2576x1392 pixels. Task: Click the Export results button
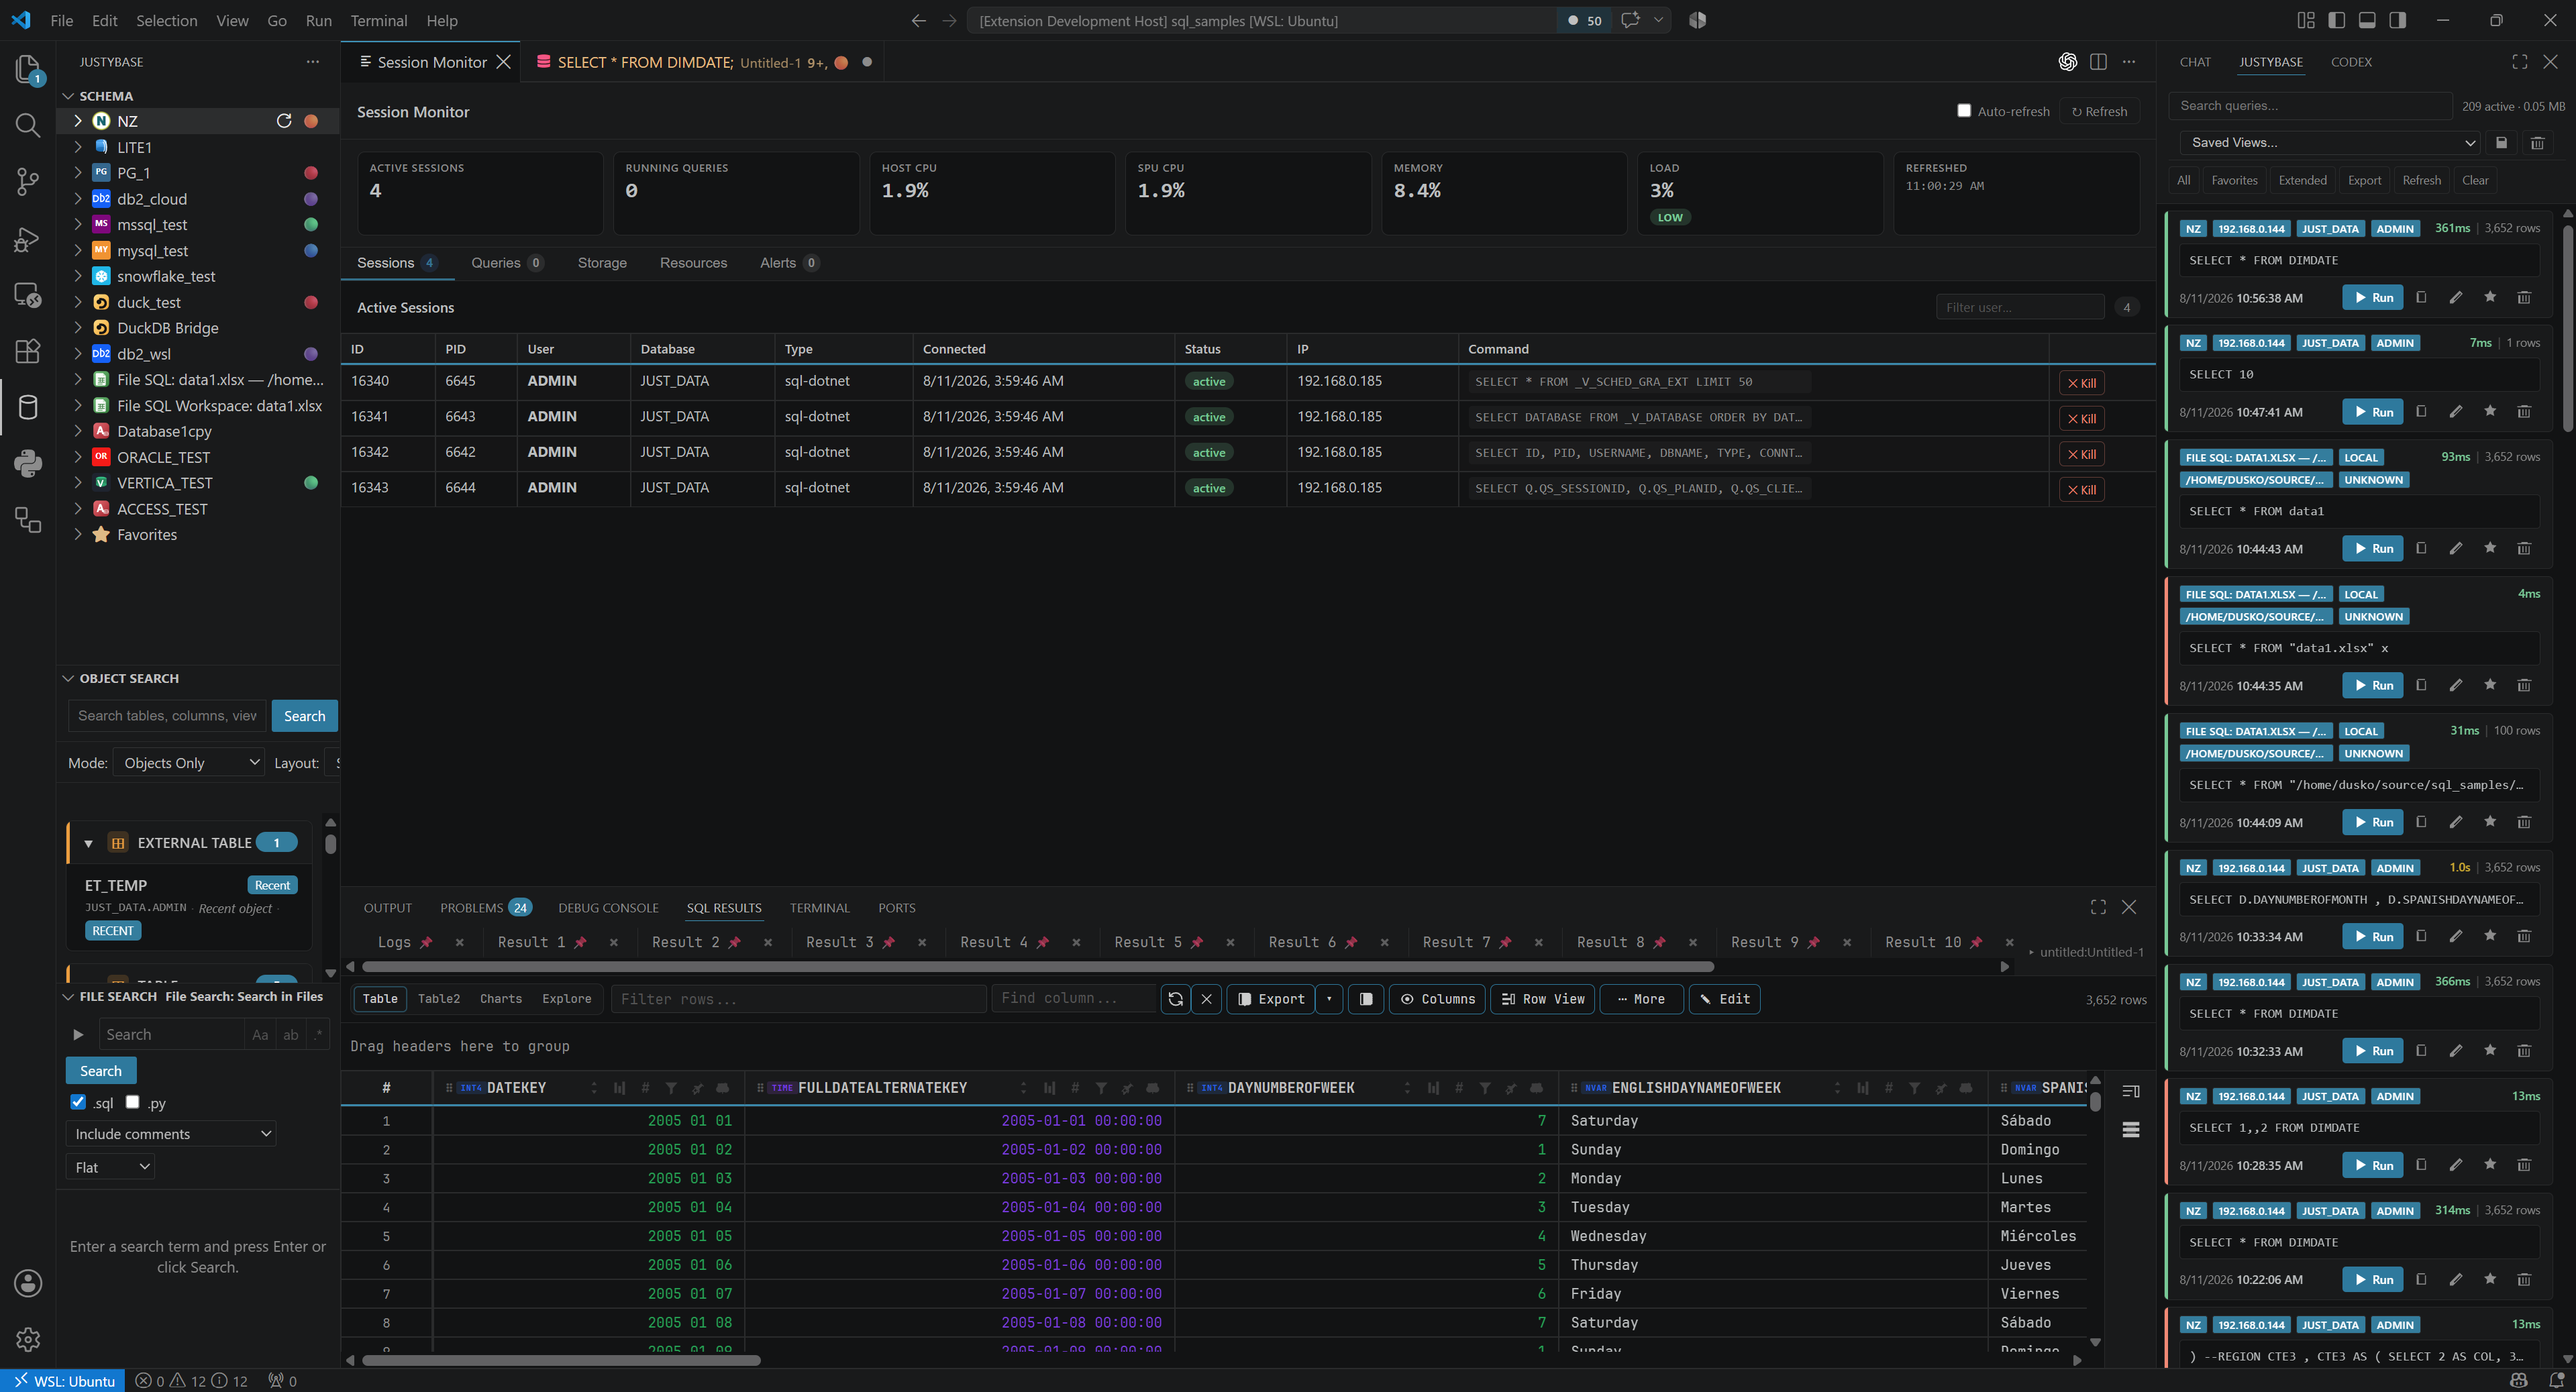pos(1271,999)
